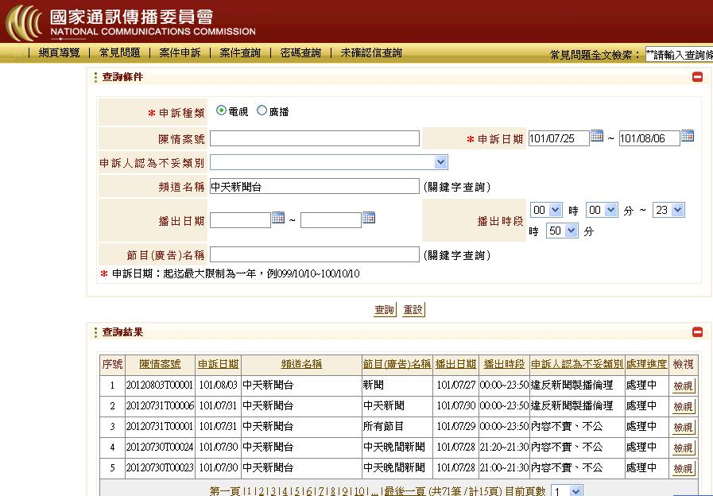Sort by 申訴日期 column header
Viewport: 713px width, 496px height.
[x=219, y=364]
